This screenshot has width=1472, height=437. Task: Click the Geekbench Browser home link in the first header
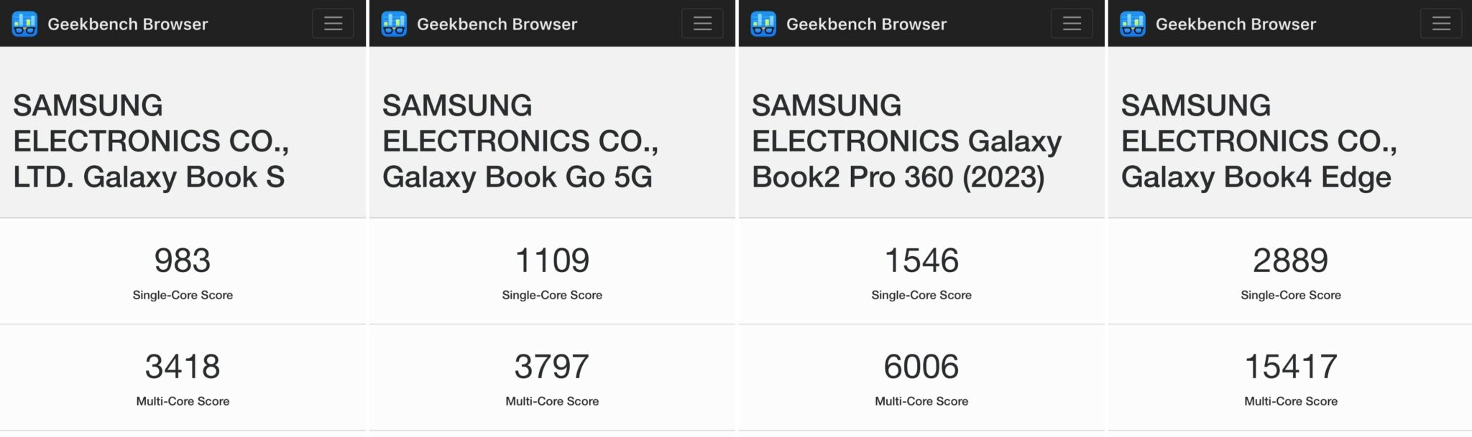point(128,22)
